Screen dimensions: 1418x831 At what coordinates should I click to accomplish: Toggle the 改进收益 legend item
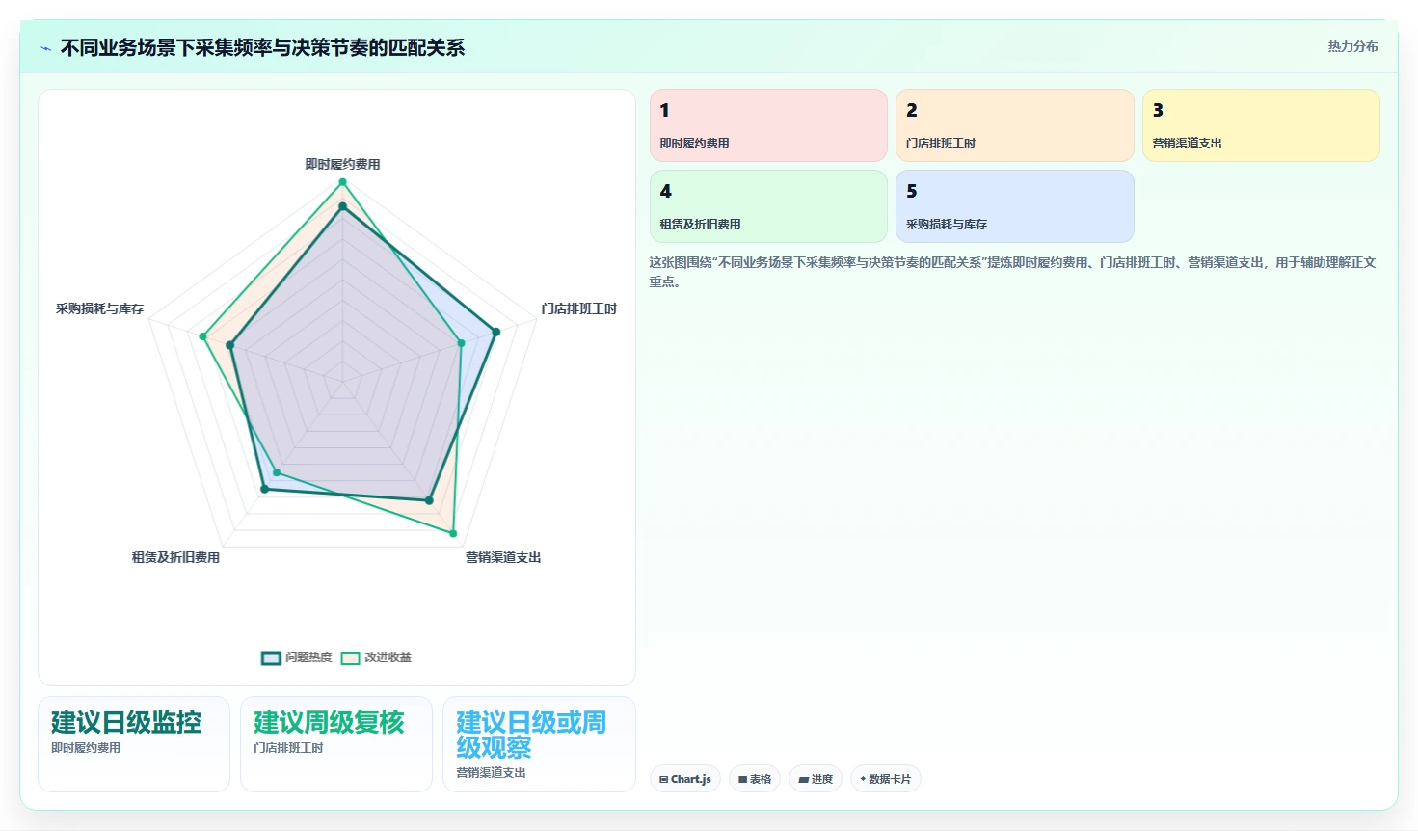(x=376, y=657)
